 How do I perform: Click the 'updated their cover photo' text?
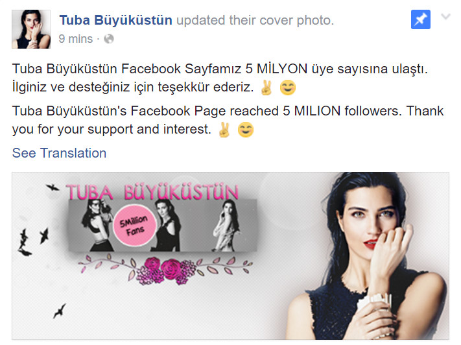coord(255,20)
